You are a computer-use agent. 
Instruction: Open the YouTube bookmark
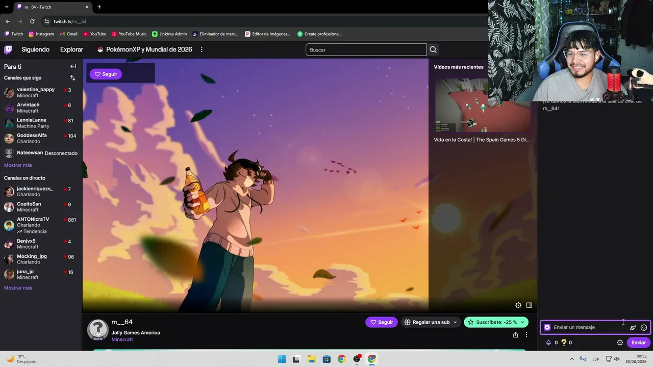[94, 34]
